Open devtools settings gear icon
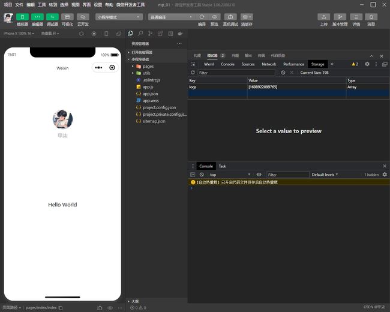 (367, 64)
